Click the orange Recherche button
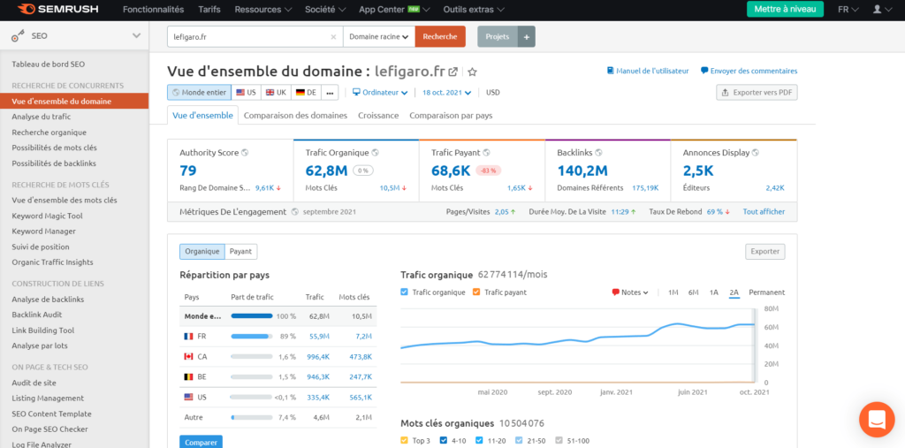The width and height of the screenshot is (905, 448). (440, 36)
